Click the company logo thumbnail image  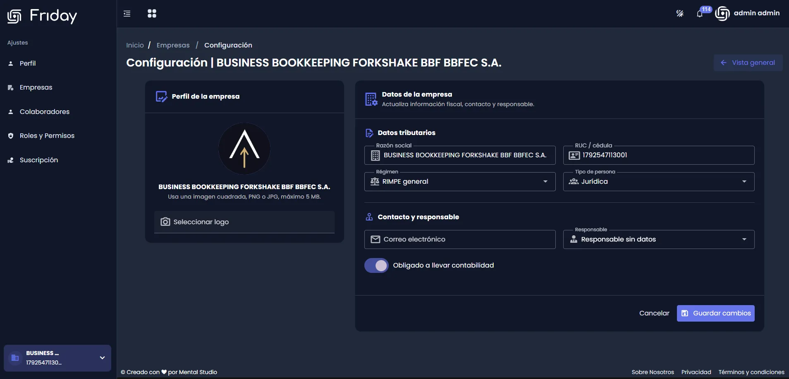[x=244, y=149]
